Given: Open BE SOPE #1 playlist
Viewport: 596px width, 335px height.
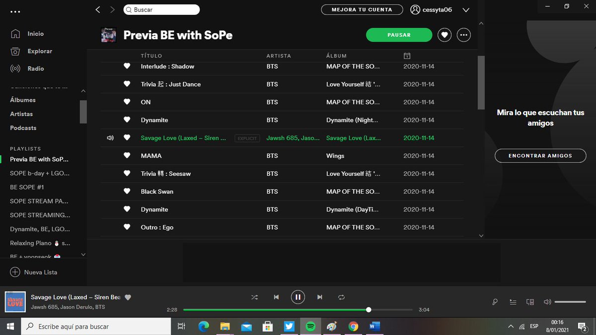Looking at the screenshot, I should pyautogui.click(x=27, y=187).
